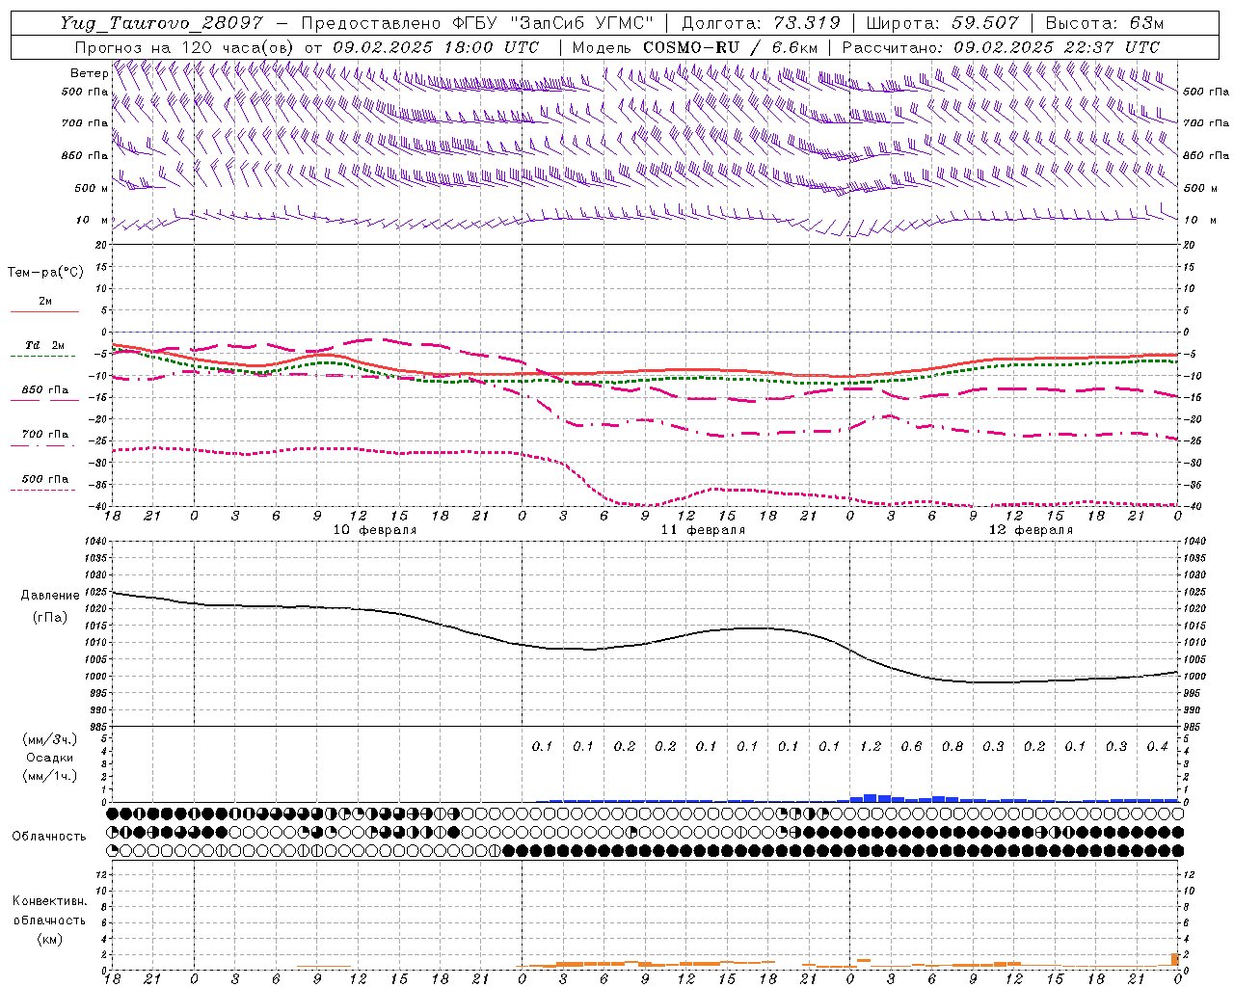
Task: Click the Облачность row label
Action: (x=49, y=836)
